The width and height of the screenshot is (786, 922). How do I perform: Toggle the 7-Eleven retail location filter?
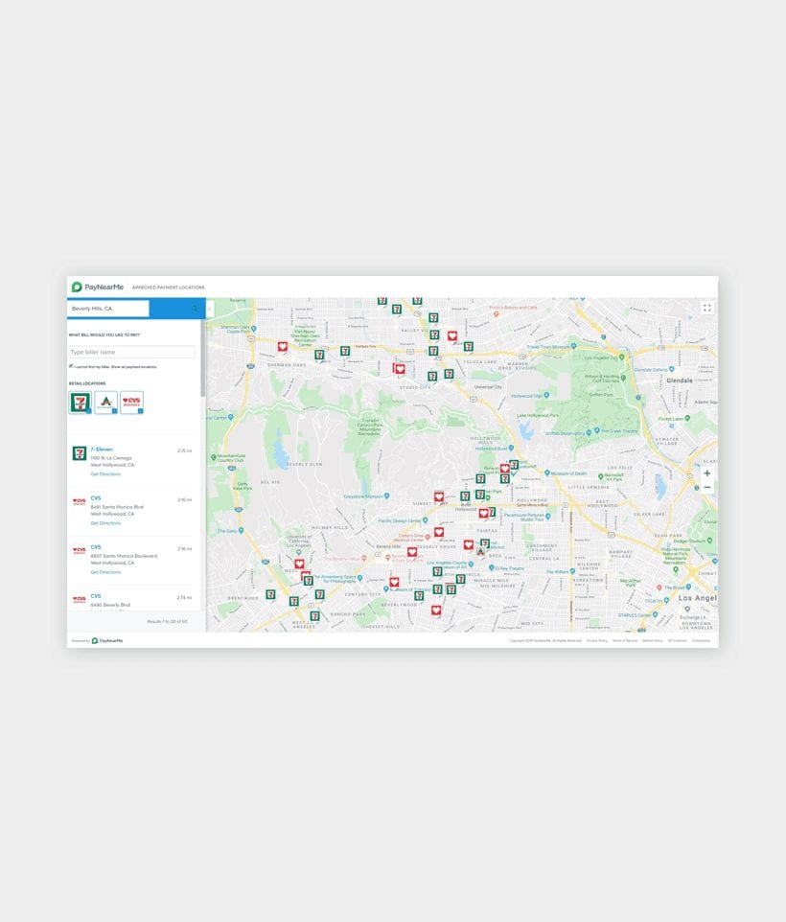click(80, 403)
